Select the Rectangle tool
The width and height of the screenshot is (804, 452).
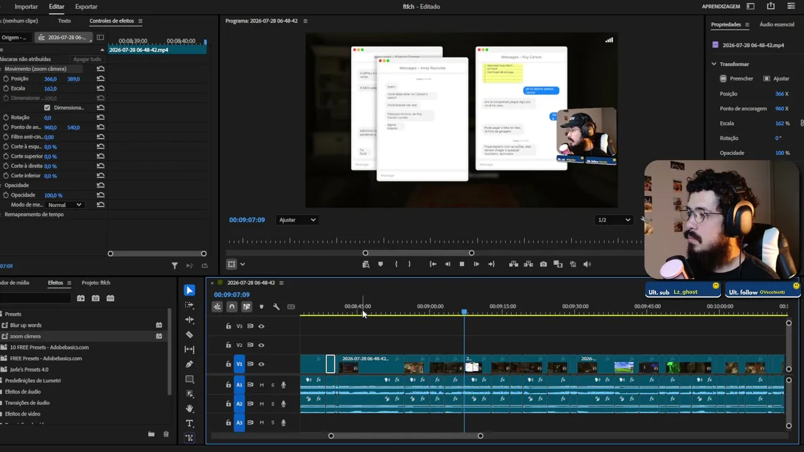(190, 379)
